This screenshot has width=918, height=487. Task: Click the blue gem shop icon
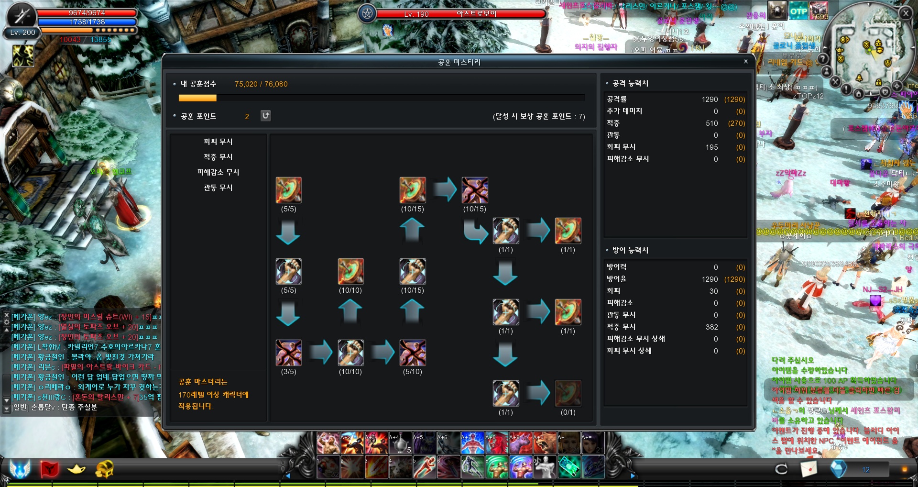838,469
